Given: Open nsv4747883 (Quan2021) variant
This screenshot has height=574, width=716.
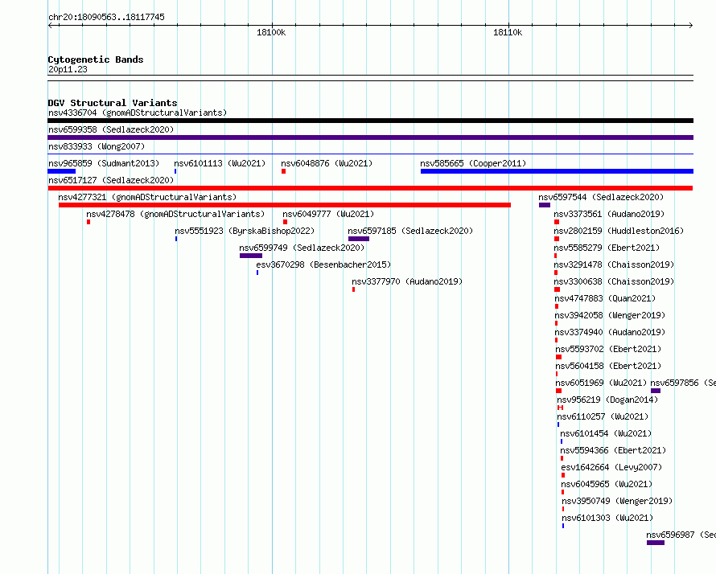Looking at the screenshot, I should pos(605,298).
